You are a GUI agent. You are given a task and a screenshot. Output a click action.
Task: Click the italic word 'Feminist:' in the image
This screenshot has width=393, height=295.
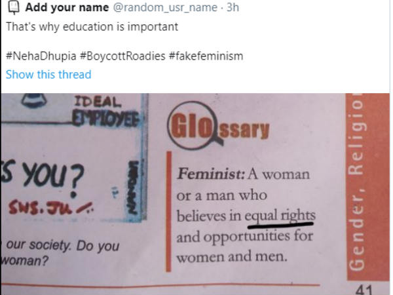click(211, 174)
